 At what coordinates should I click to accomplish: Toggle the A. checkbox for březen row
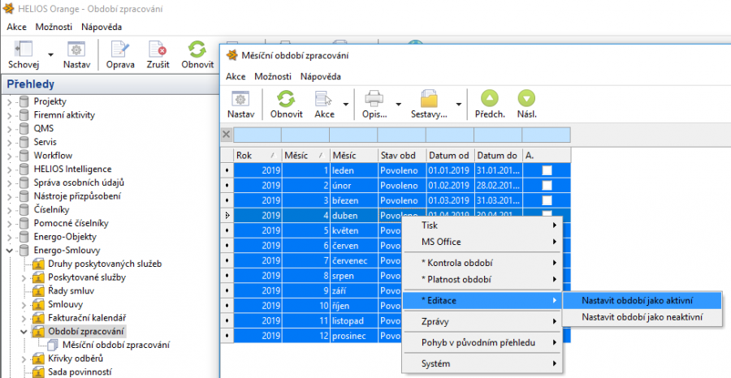[x=547, y=200]
